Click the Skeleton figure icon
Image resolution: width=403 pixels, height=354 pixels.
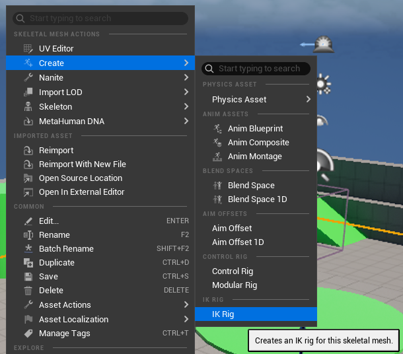pos(28,106)
